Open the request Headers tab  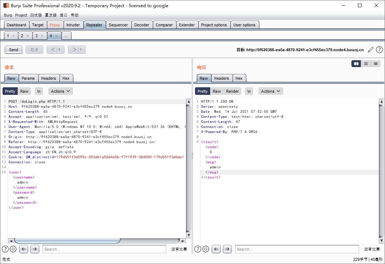[x=49, y=78]
